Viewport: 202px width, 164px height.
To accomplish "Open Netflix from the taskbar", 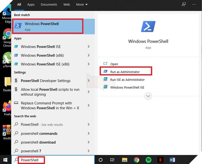I will (160, 160).
